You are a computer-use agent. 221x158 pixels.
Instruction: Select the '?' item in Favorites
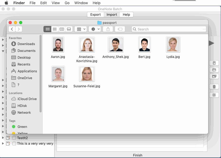tap(15, 85)
